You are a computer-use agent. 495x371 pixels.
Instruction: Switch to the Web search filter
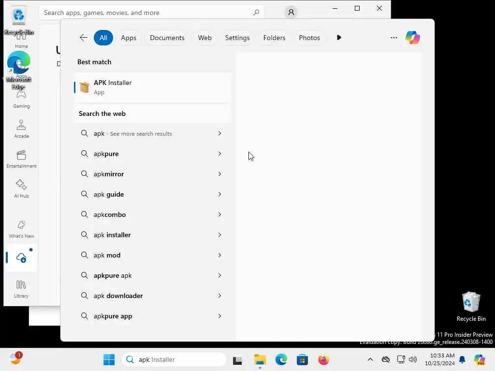point(204,38)
